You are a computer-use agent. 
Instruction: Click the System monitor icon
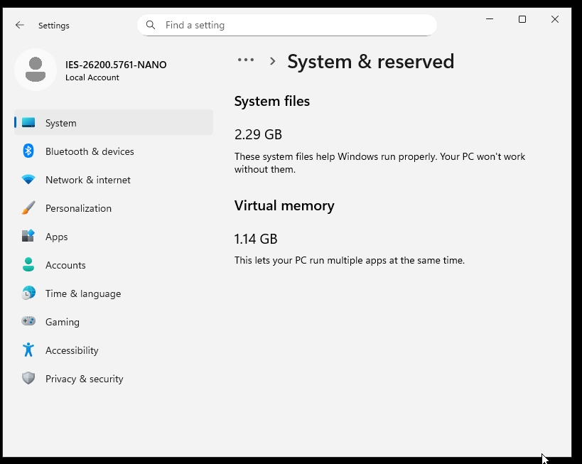(x=28, y=122)
